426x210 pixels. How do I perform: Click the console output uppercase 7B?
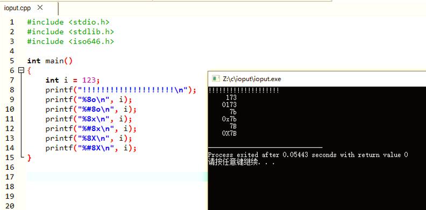click(233, 126)
